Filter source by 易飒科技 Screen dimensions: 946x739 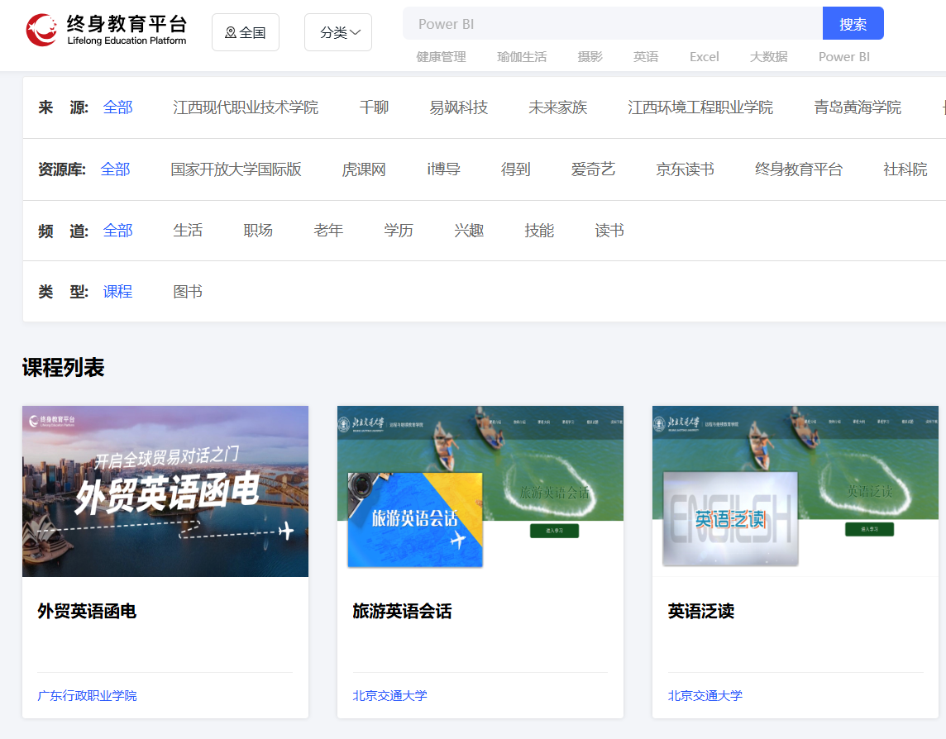[x=458, y=107]
